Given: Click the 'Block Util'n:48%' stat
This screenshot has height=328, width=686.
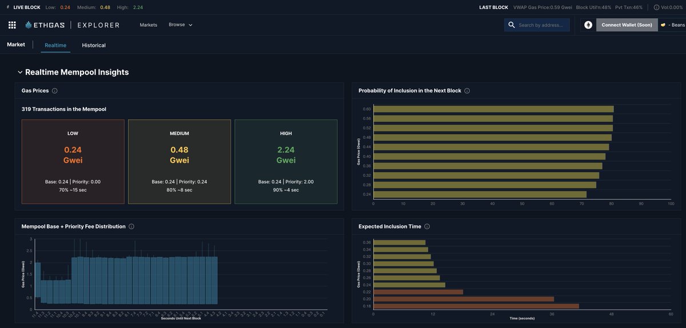Looking at the screenshot, I should [593, 7].
